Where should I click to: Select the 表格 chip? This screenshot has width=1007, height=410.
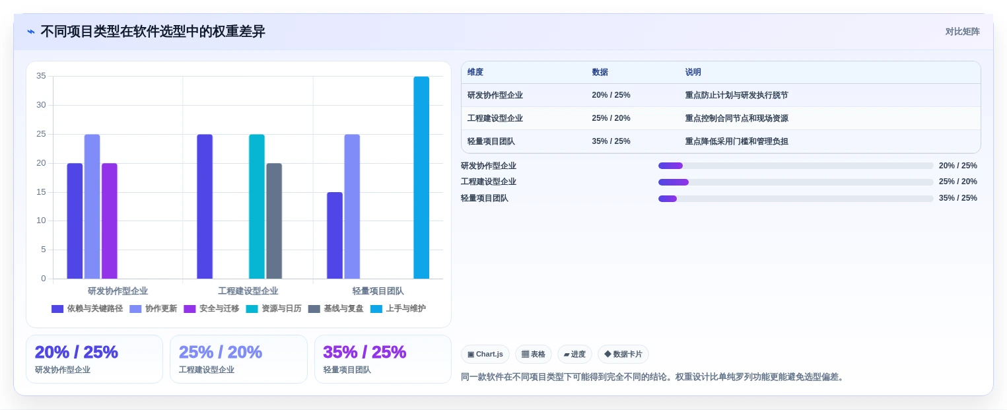[x=534, y=355]
